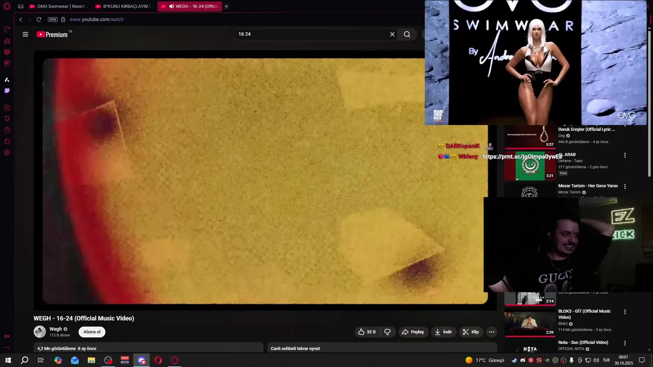Open options menu for BLOK3 - GİT
Screen dimensions: 653x367
(x=625, y=312)
